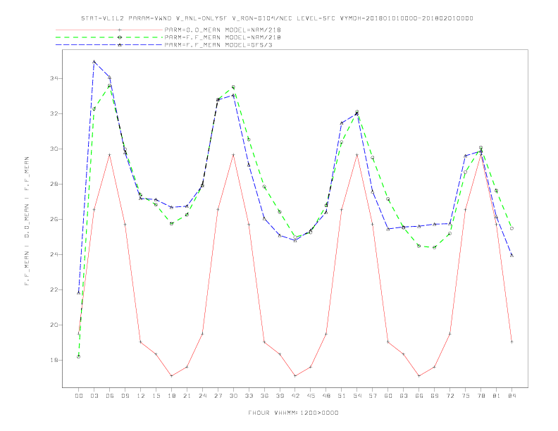Click x-axis forecast hour label 60
Screen dimensions: 558x431
388,396
